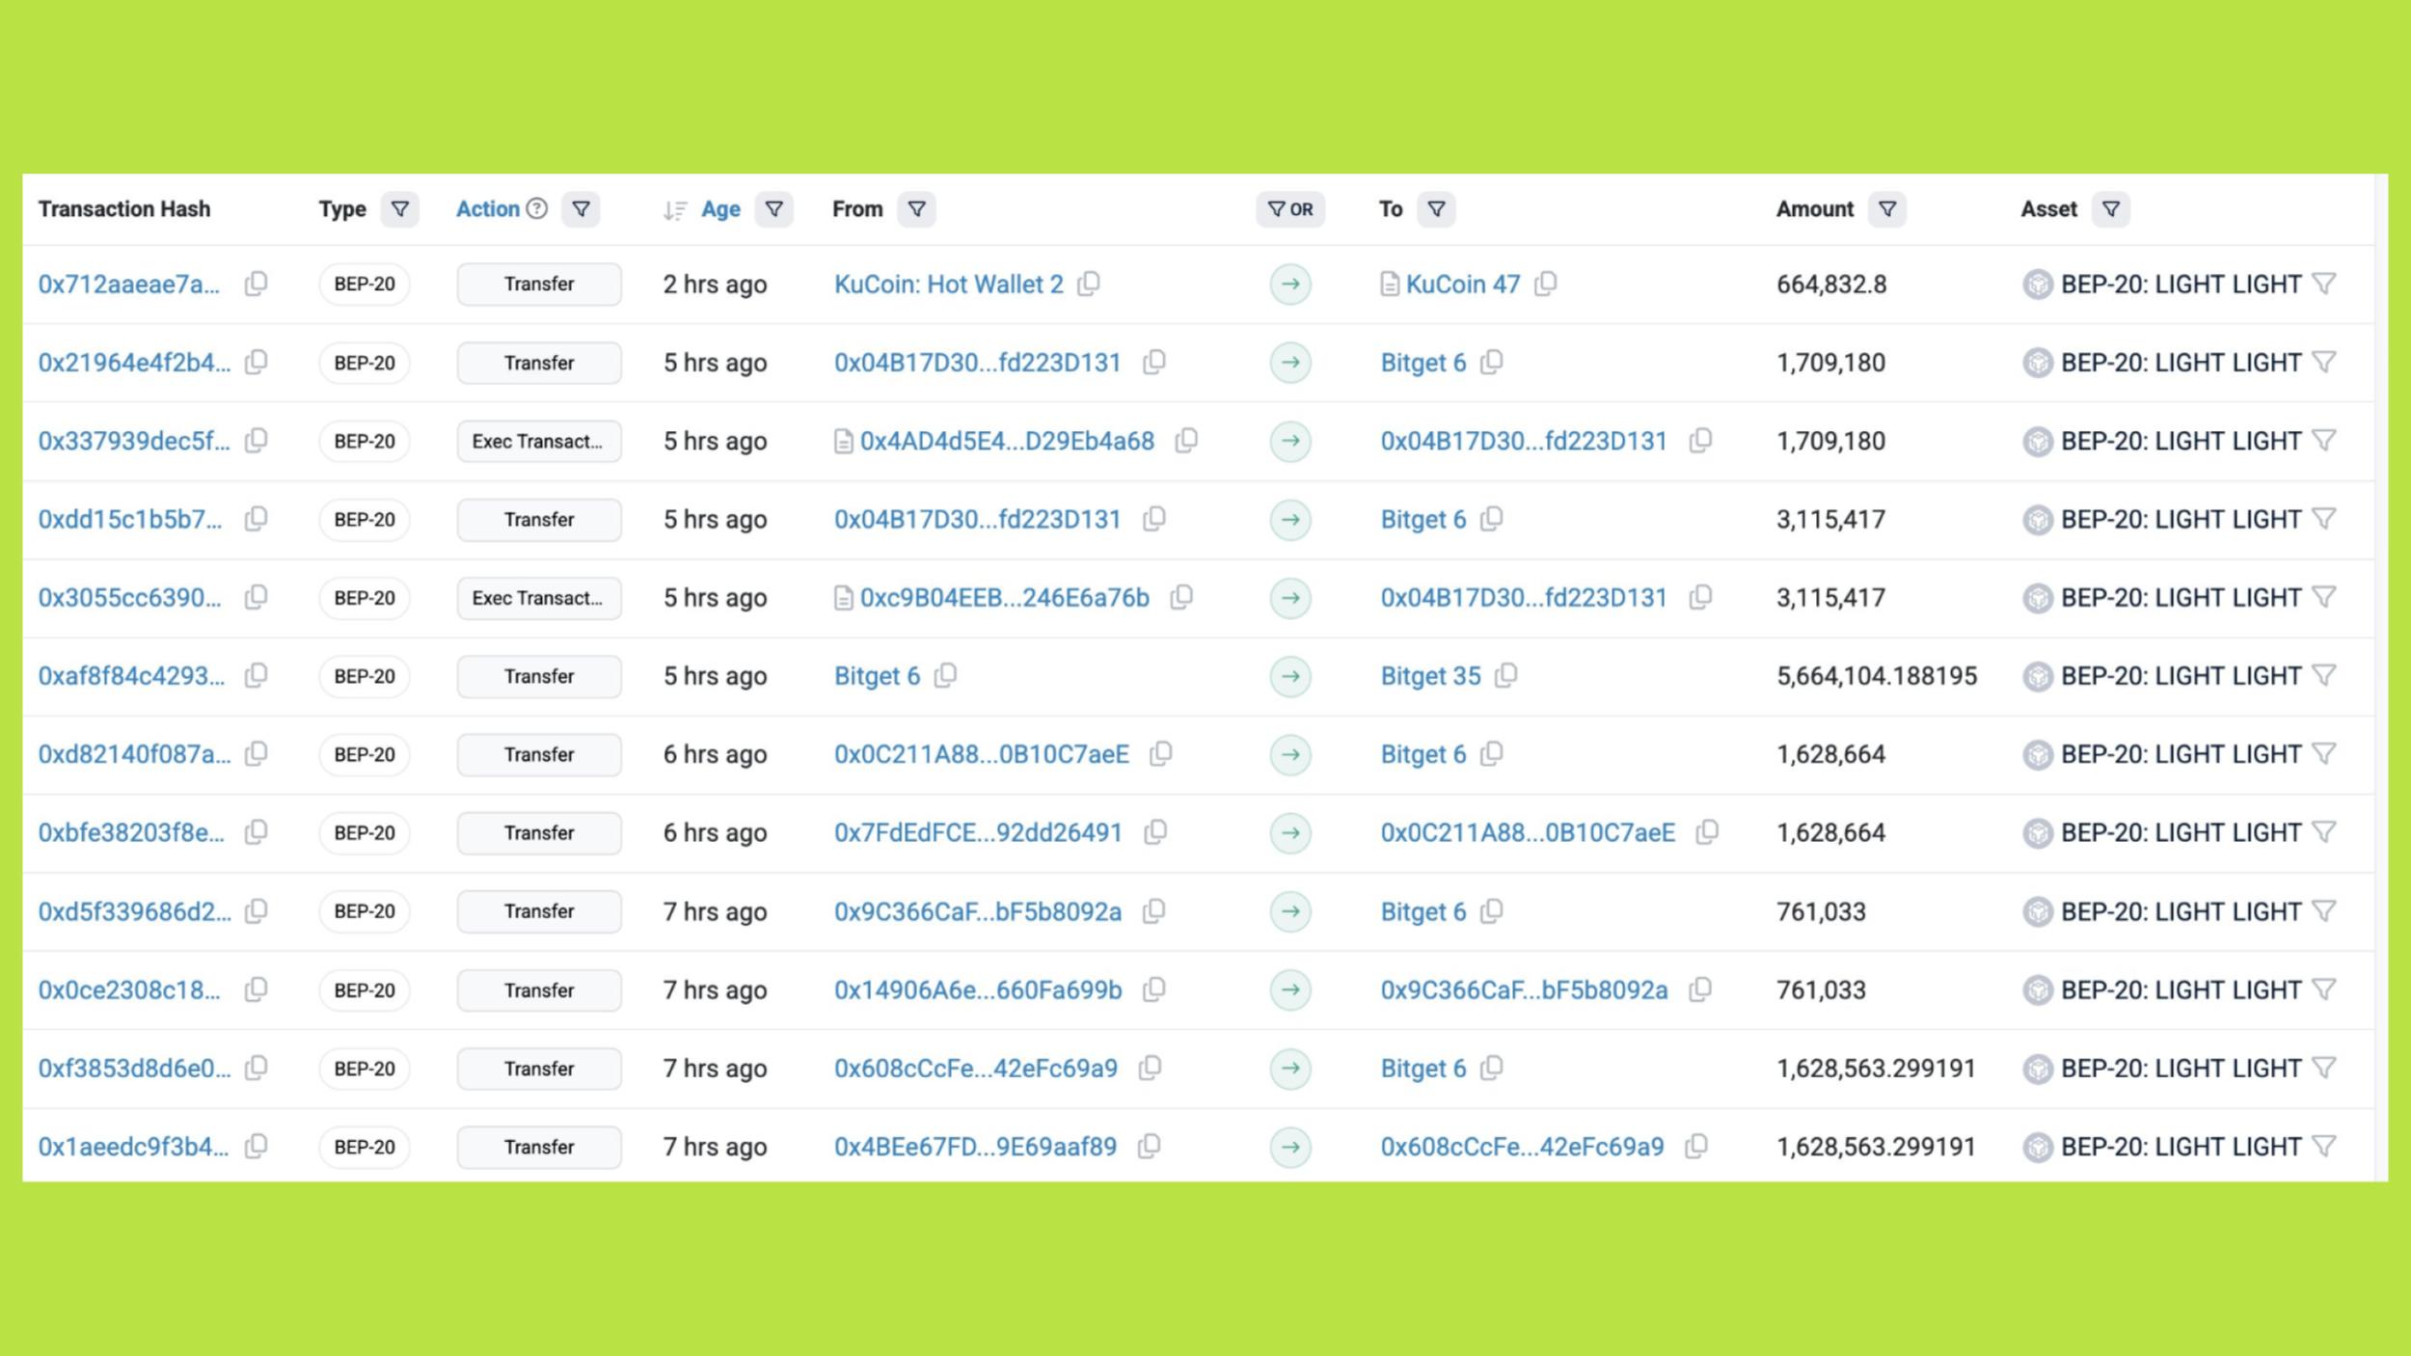The width and height of the screenshot is (2411, 1356).
Task: Click the BEP-20 type badge in first row
Action: [x=365, y=285]
